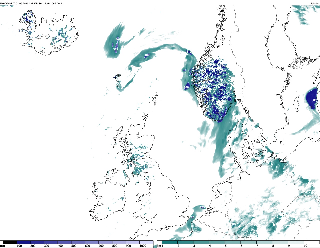320x248 pixels.
Task: Click the '344' visibility value on the map
Action: [x=118, y=39]
